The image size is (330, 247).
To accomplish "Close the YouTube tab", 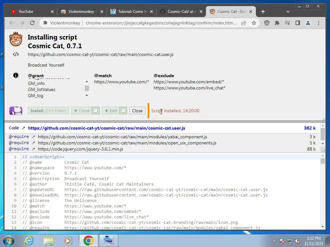I will click(52, 12).
